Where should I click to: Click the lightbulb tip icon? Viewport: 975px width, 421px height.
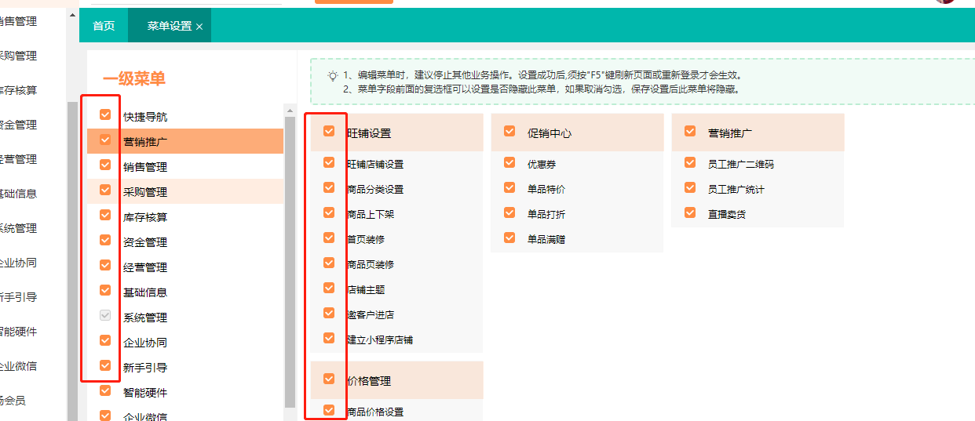pos(333,76)
